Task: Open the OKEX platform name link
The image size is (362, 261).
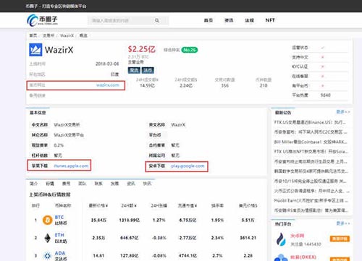Action: tap(303, 257)
